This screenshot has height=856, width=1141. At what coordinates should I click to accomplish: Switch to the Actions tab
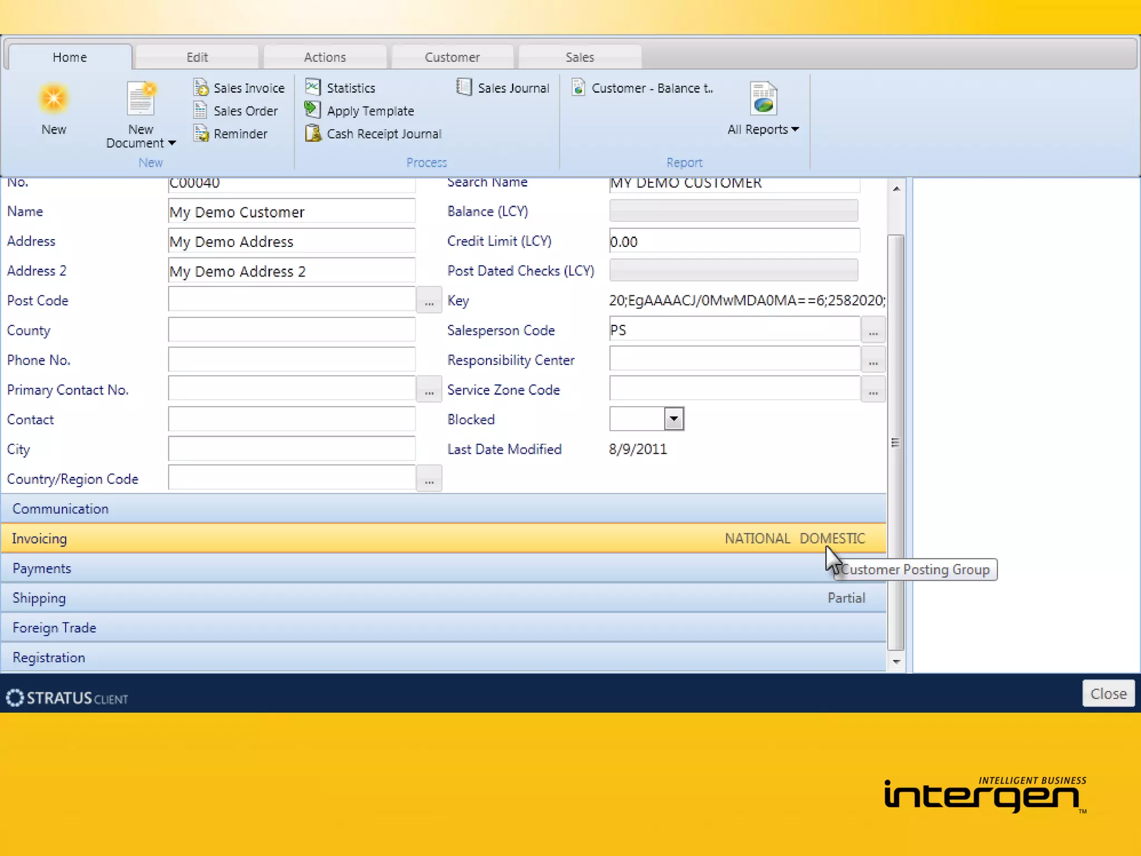(x=325, y=57)
